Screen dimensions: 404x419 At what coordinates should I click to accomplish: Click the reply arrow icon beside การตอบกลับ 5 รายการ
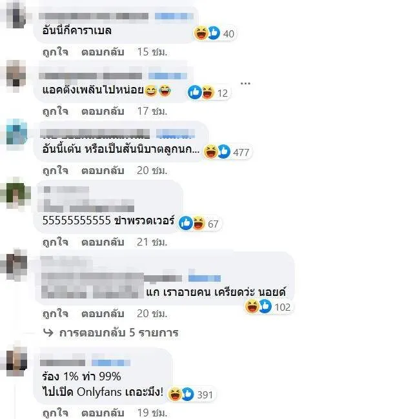click(x=48, y=333)
